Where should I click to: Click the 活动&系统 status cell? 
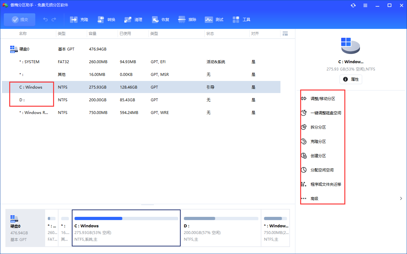tap(216, 62)
